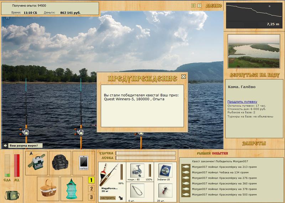Open the mobile phone icon
Viewport: 285px width, 203px height.
point(84,163)
